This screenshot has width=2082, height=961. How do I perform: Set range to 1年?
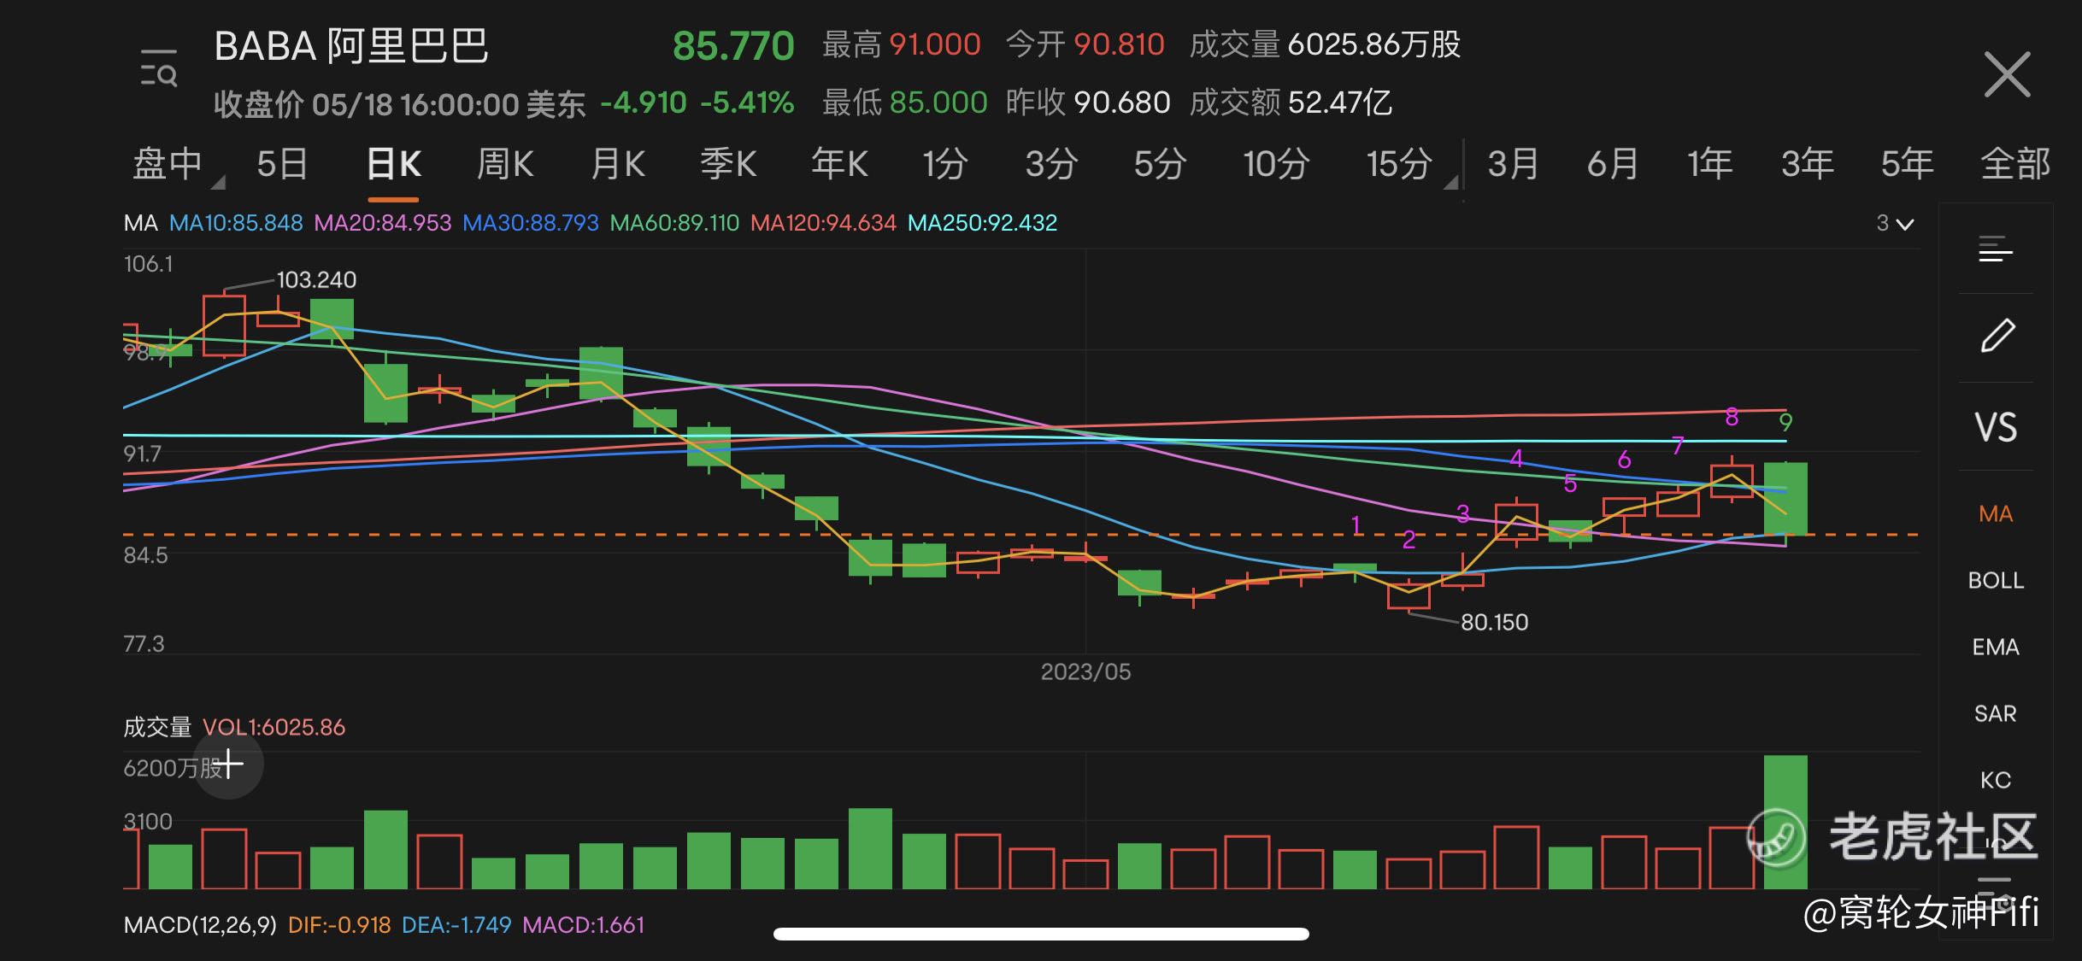[1710, 163]
